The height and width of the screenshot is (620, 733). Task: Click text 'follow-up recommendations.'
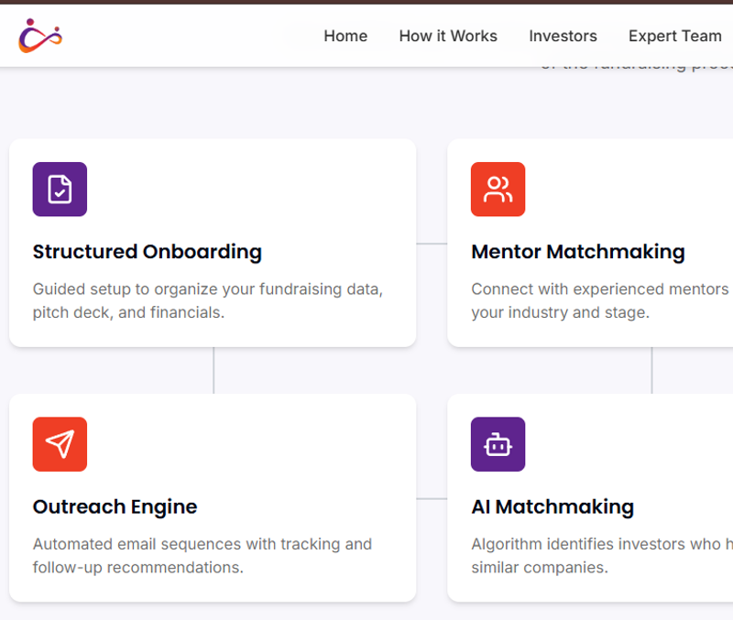click(x=138, y=568)
